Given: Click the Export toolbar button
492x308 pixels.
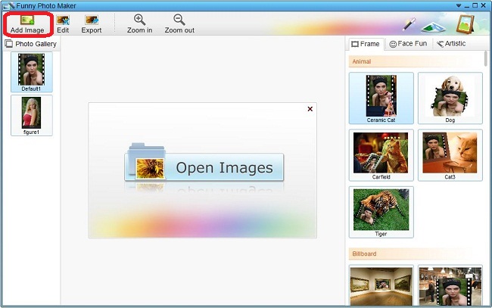Looking at the screenshot, I should coord(92,24).
